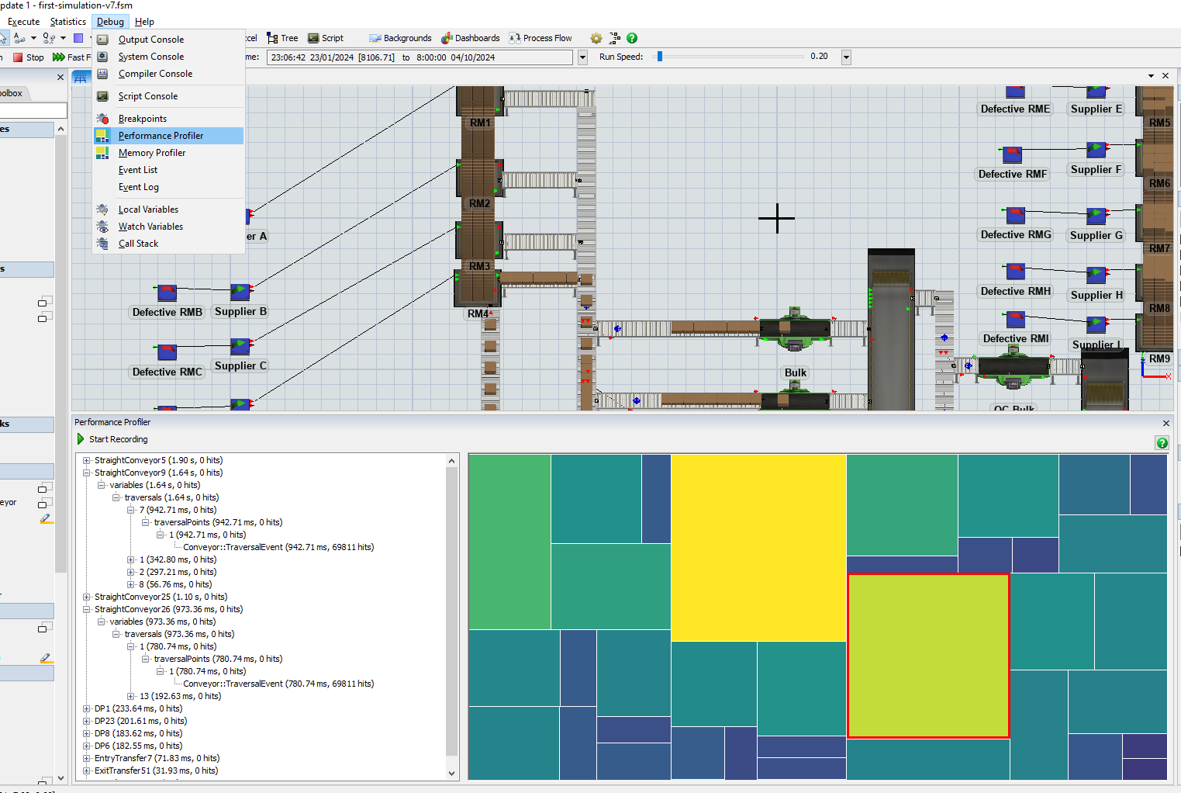This screenshot has height=793, width=1181.
Task: Click the Stop simulation button
Action: point(29,57)
